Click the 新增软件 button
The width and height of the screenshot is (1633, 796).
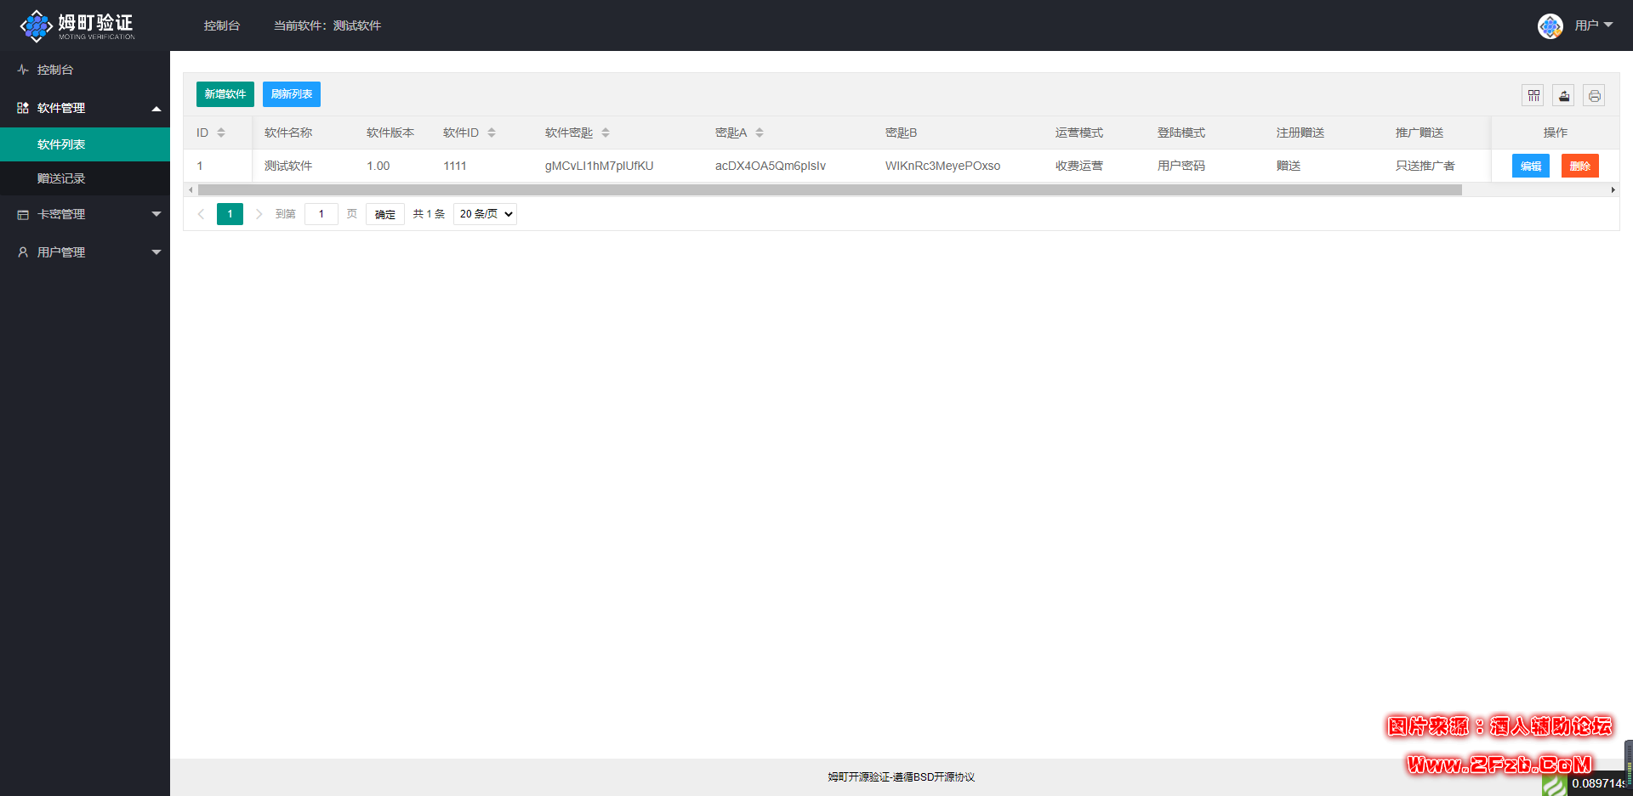225,94
